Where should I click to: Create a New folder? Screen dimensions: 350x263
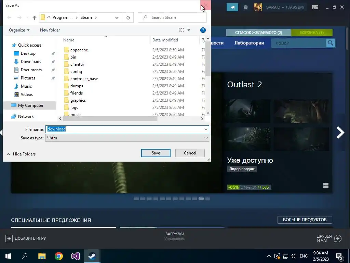tap(50, 30)
